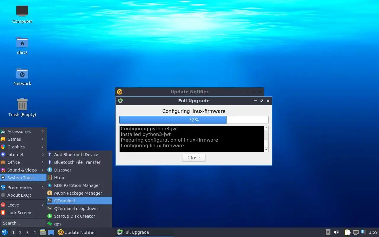
Task: Expand the Sound & Video menu category
Action: click(23, 170)
